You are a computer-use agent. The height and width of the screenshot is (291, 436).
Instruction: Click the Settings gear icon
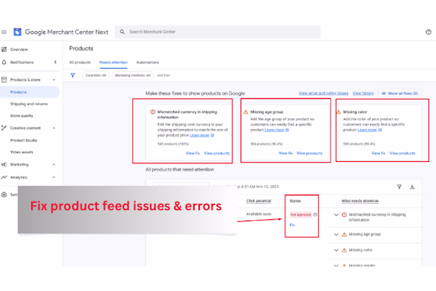(x=4, y=194)
